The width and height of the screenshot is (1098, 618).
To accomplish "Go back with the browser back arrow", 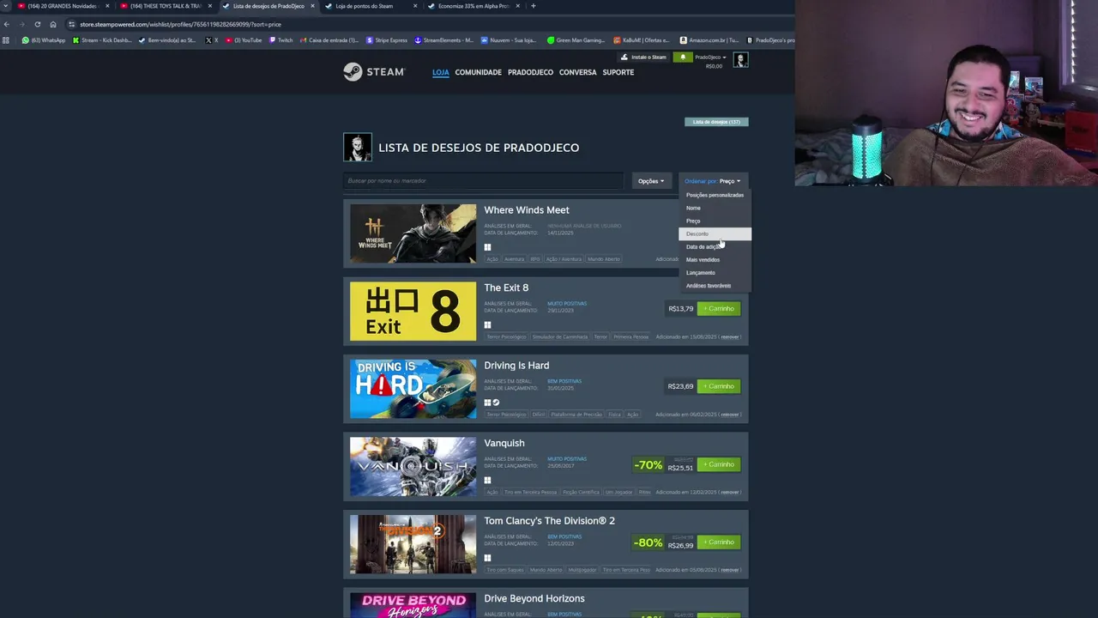I will (x=7, y=24).
